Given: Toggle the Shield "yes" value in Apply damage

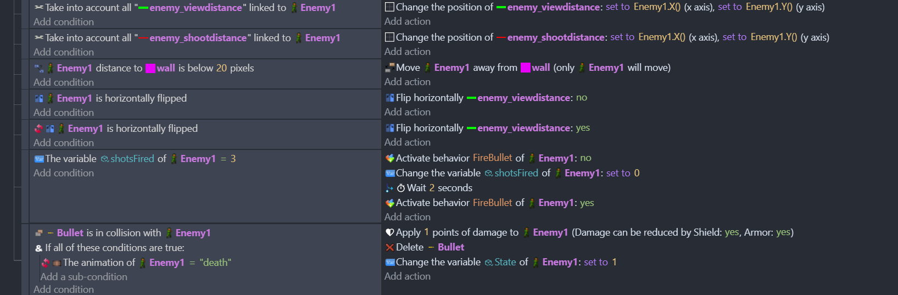Looking at the screenshot, I should 732,232.
